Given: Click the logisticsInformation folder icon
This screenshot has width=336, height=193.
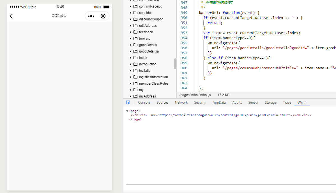Looking at the screenshot, I should (135, 77).
